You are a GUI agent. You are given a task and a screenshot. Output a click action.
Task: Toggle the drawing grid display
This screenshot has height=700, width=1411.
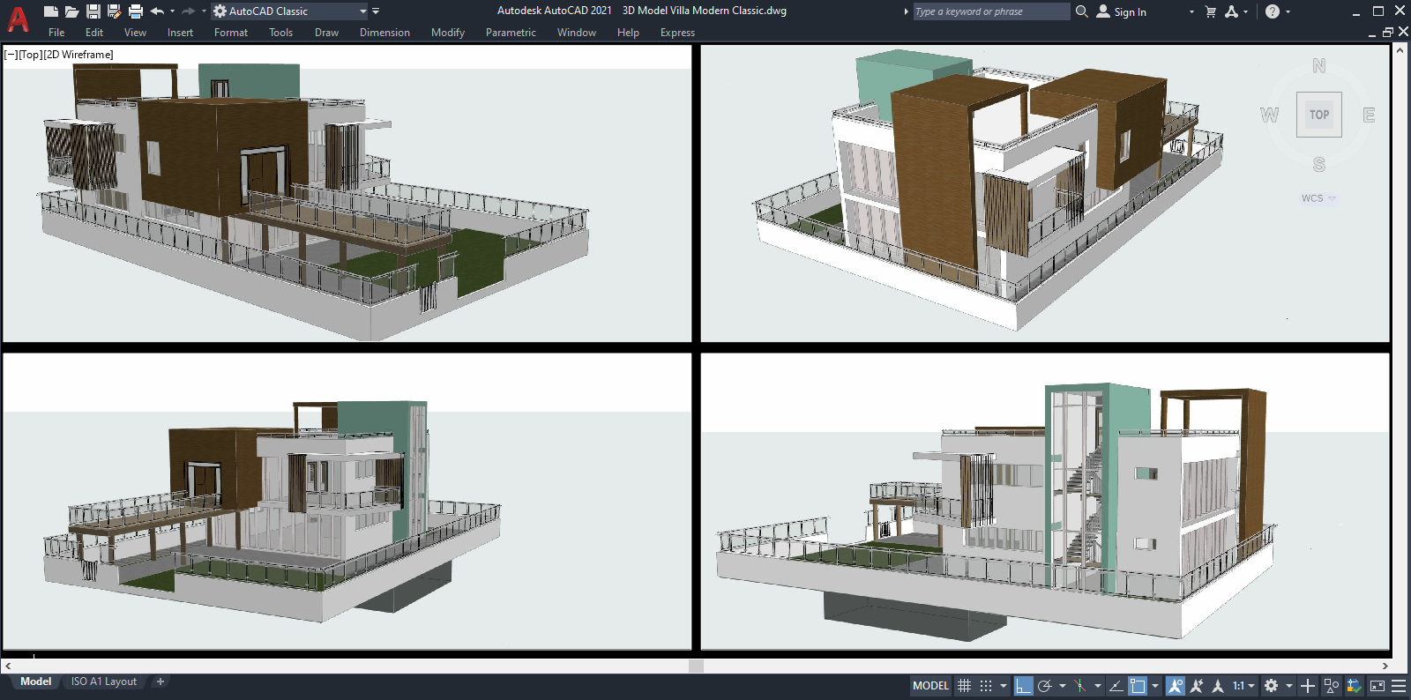(964, 686)
